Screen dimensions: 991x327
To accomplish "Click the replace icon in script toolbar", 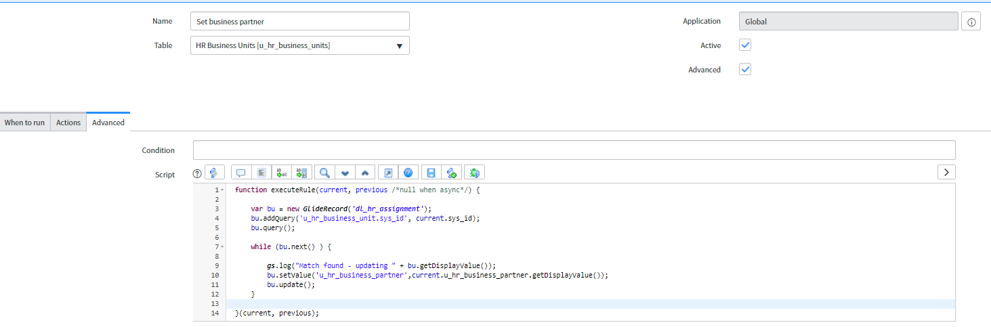I will pos(282,173).
